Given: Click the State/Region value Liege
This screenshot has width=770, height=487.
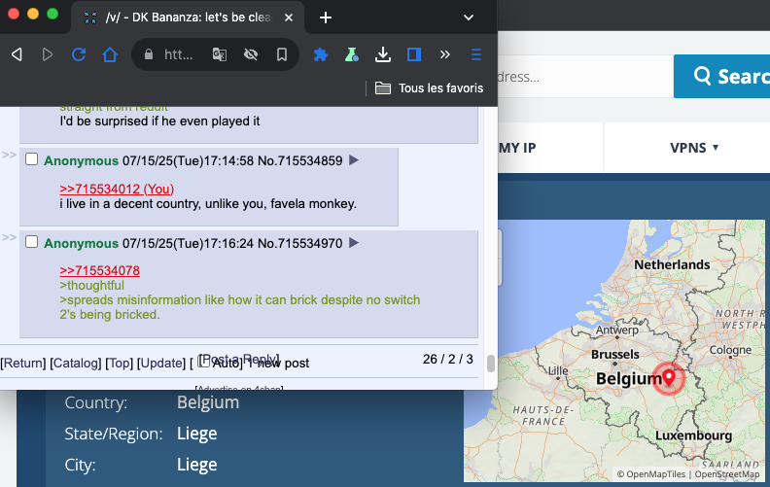Looking at the screenshot, I should point(197,434).
